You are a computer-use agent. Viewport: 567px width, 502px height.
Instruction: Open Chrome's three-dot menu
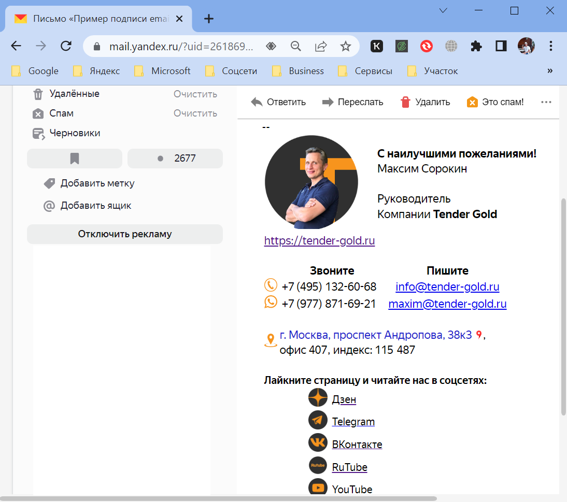(x=551, y=46)
